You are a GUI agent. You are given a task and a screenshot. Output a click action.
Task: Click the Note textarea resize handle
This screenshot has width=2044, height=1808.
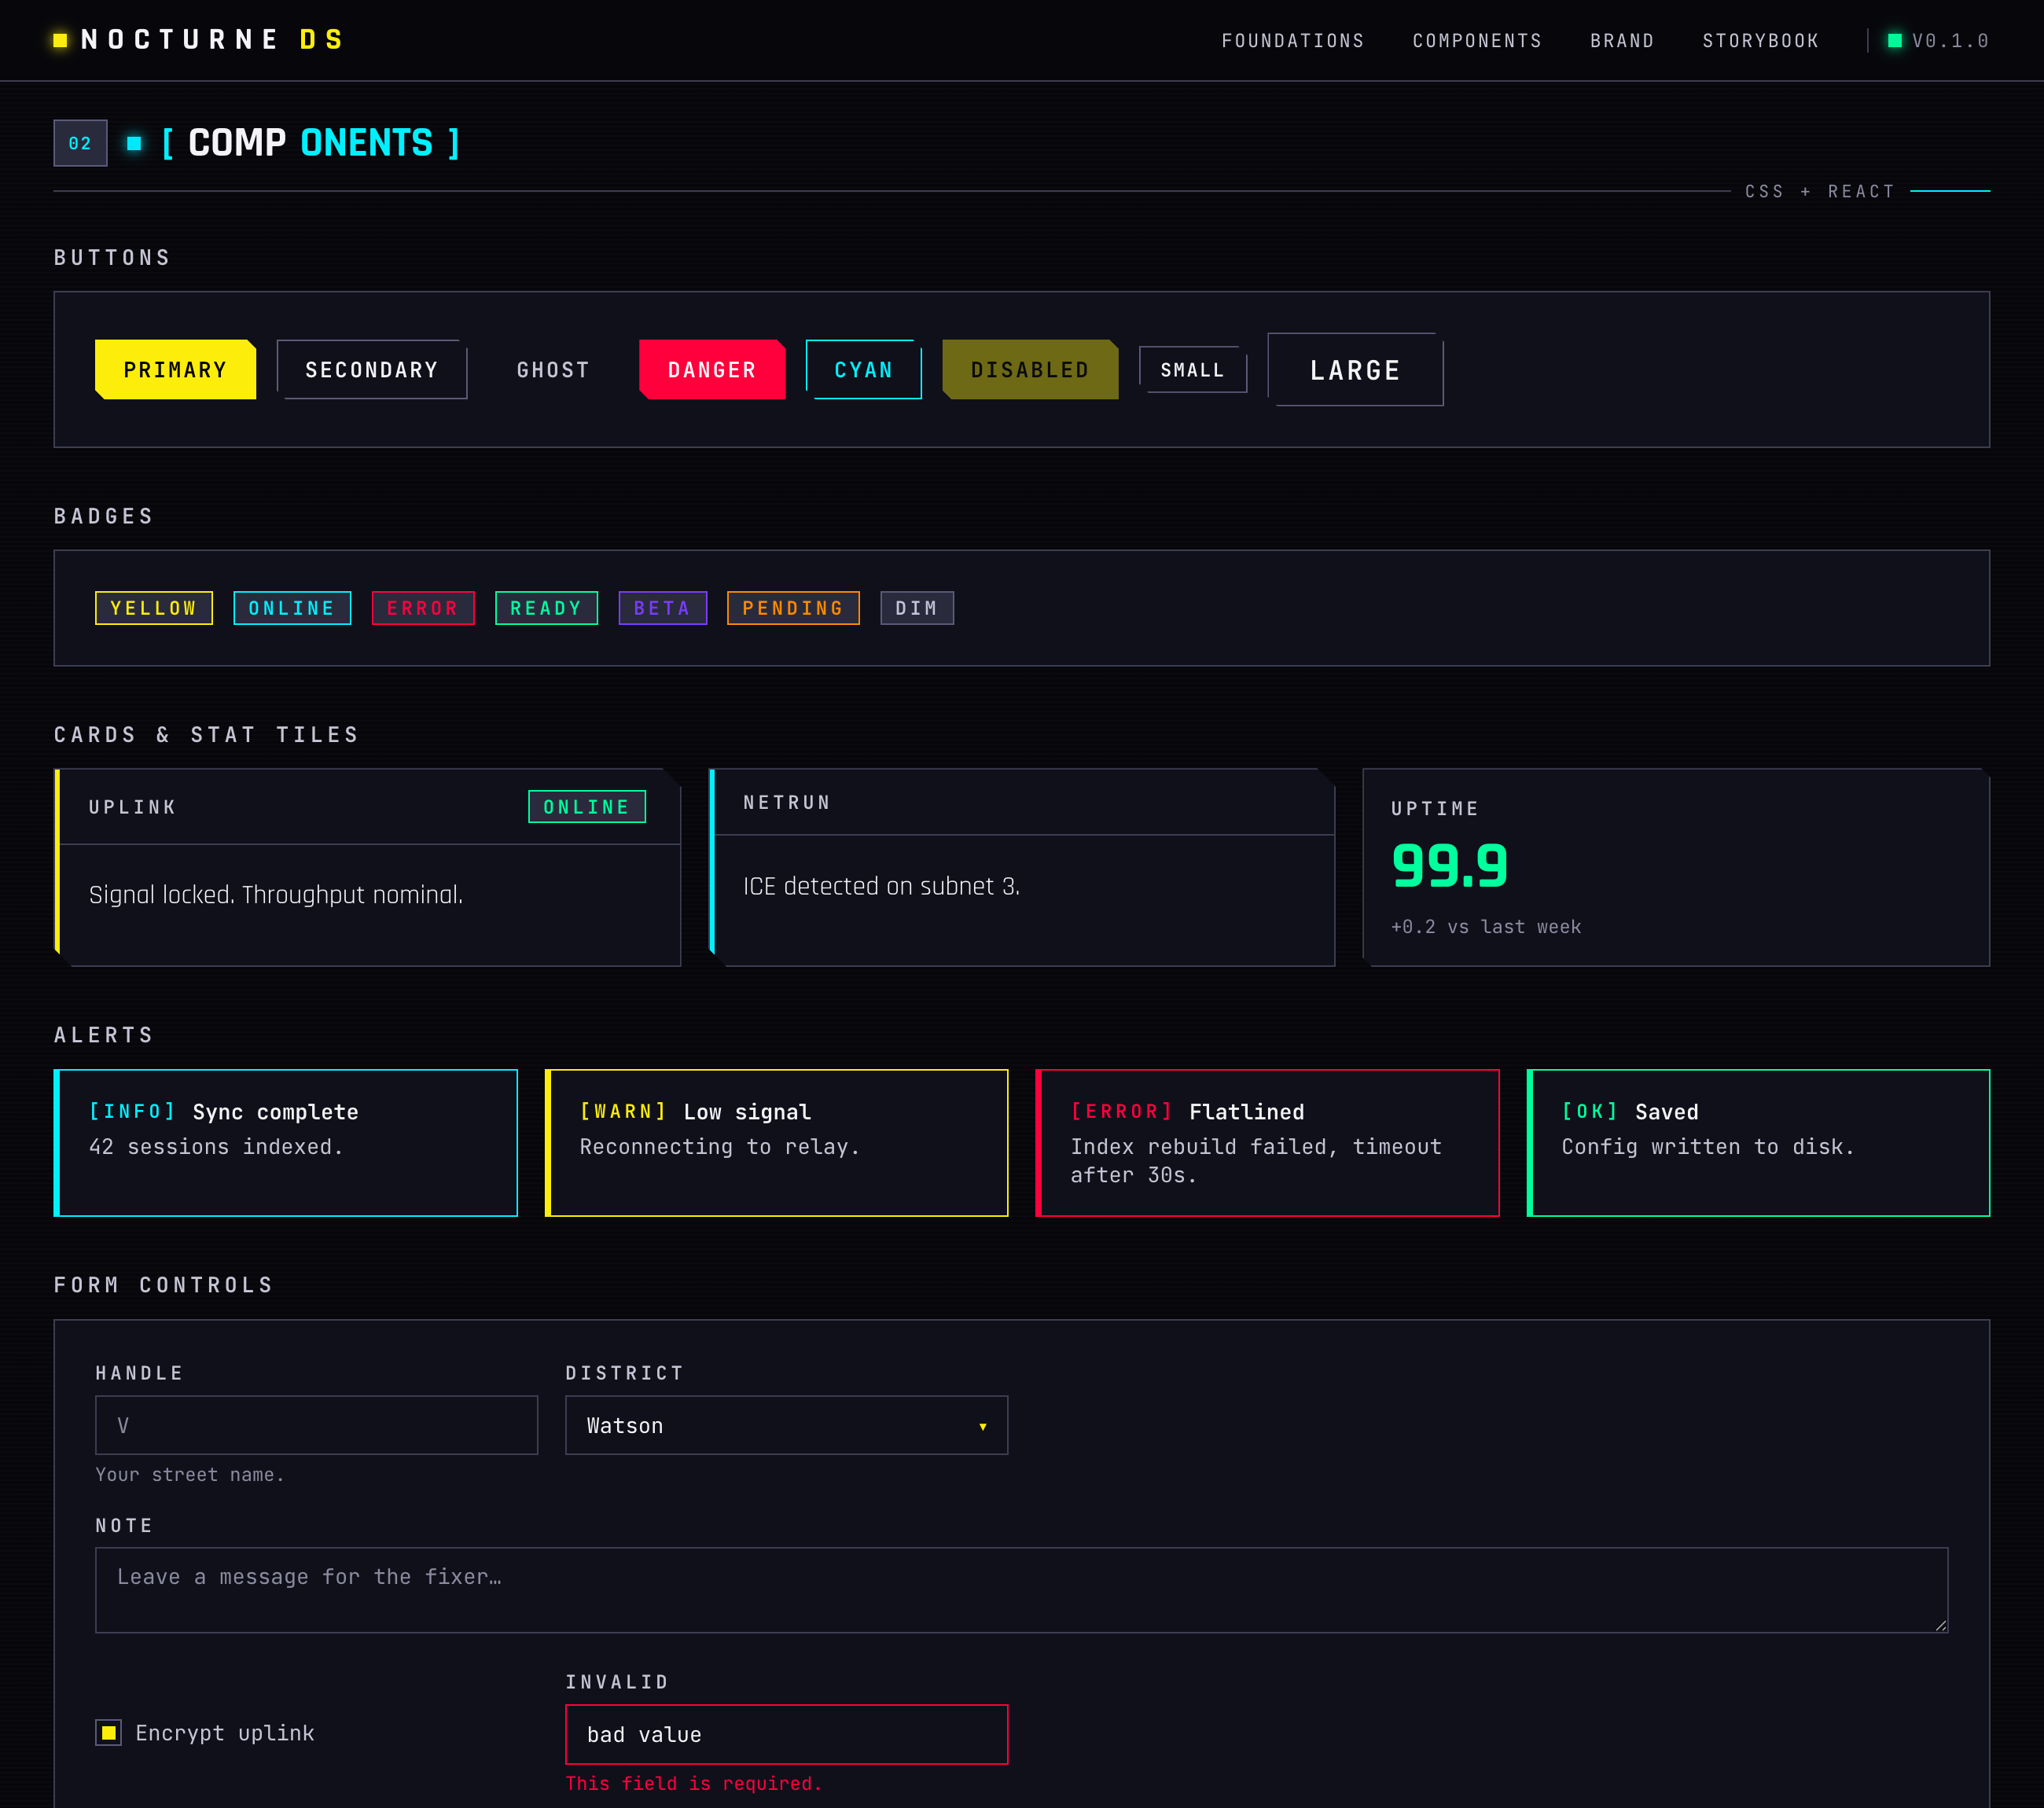pos(1940,1625)
